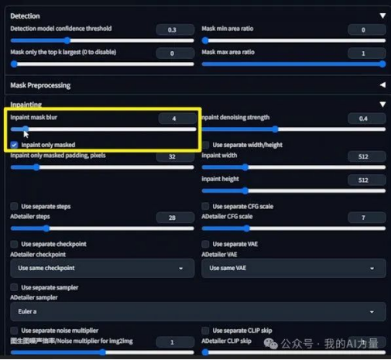
Task: Uncheck Inpaint only masked checkbox
Action: 14,145
